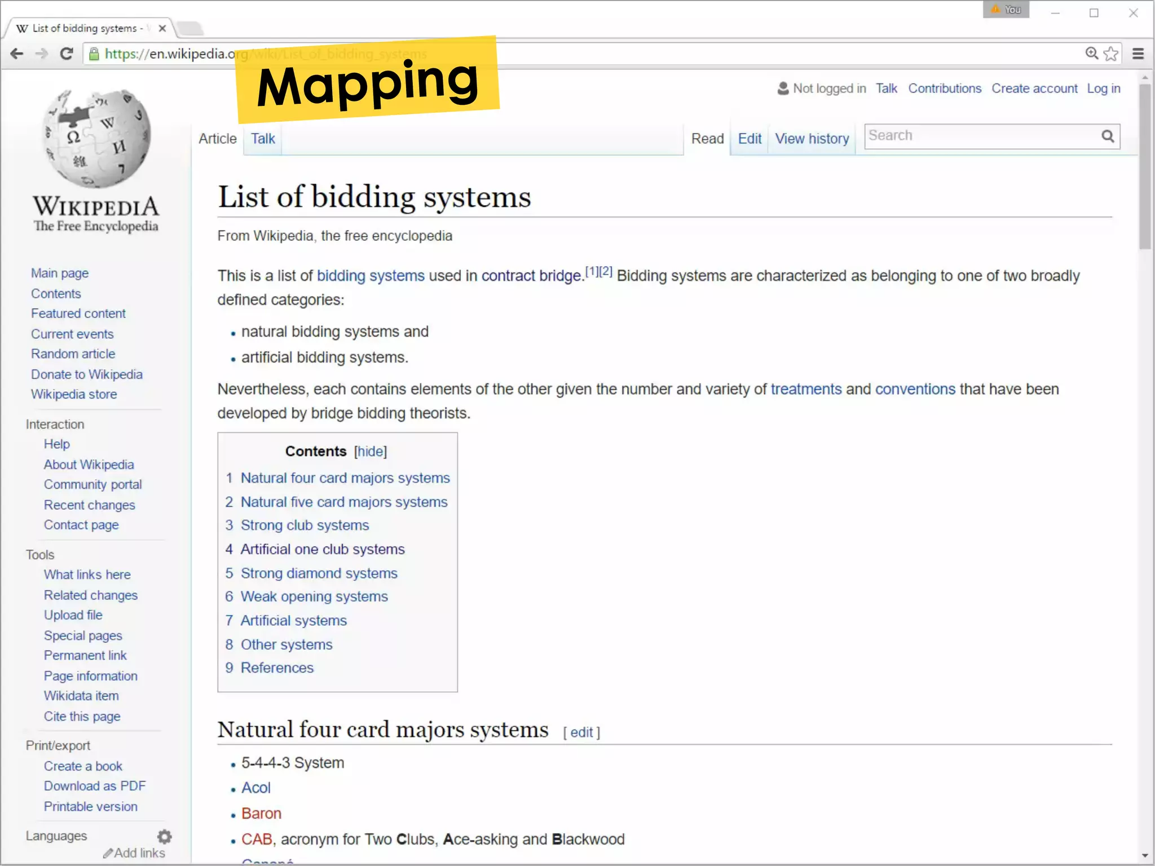The width and height of the screenshot is (1155, 866).
Task: Open Contents in the sidebar
Action: pyautogui.click(x=56, y=294)
